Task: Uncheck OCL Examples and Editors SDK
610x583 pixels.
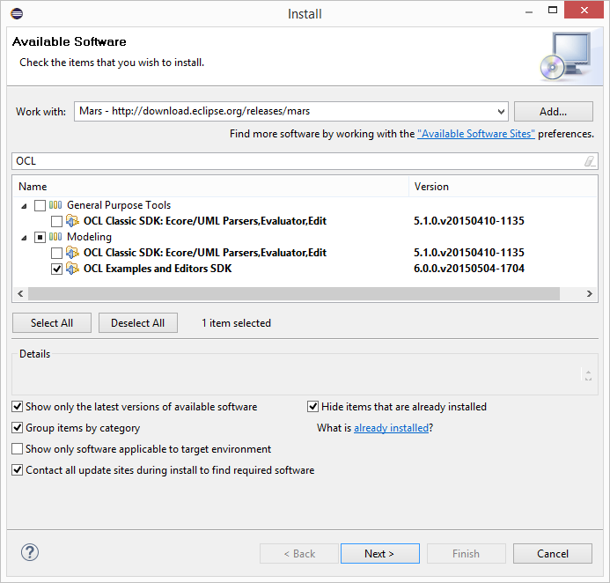Action: tap(57, 269)
